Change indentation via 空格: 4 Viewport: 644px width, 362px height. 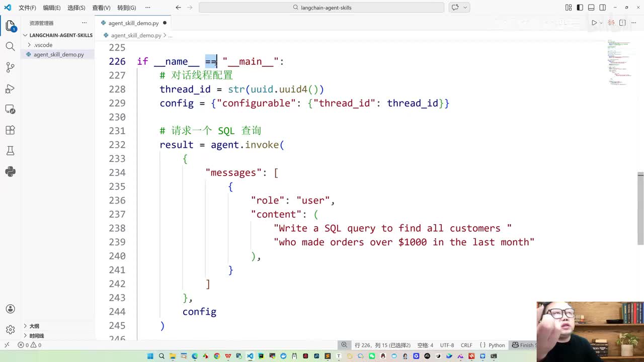click(x=425, y=345)
